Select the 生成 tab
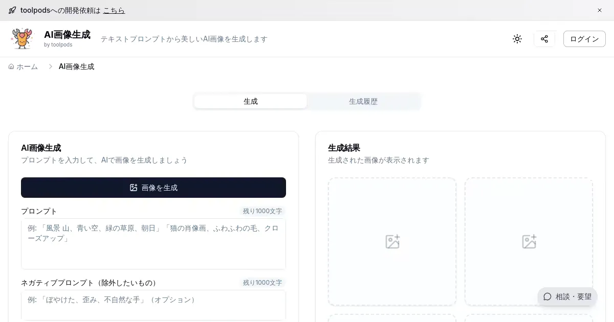This screenshot has width=614, height=322. tap(251, 101)
